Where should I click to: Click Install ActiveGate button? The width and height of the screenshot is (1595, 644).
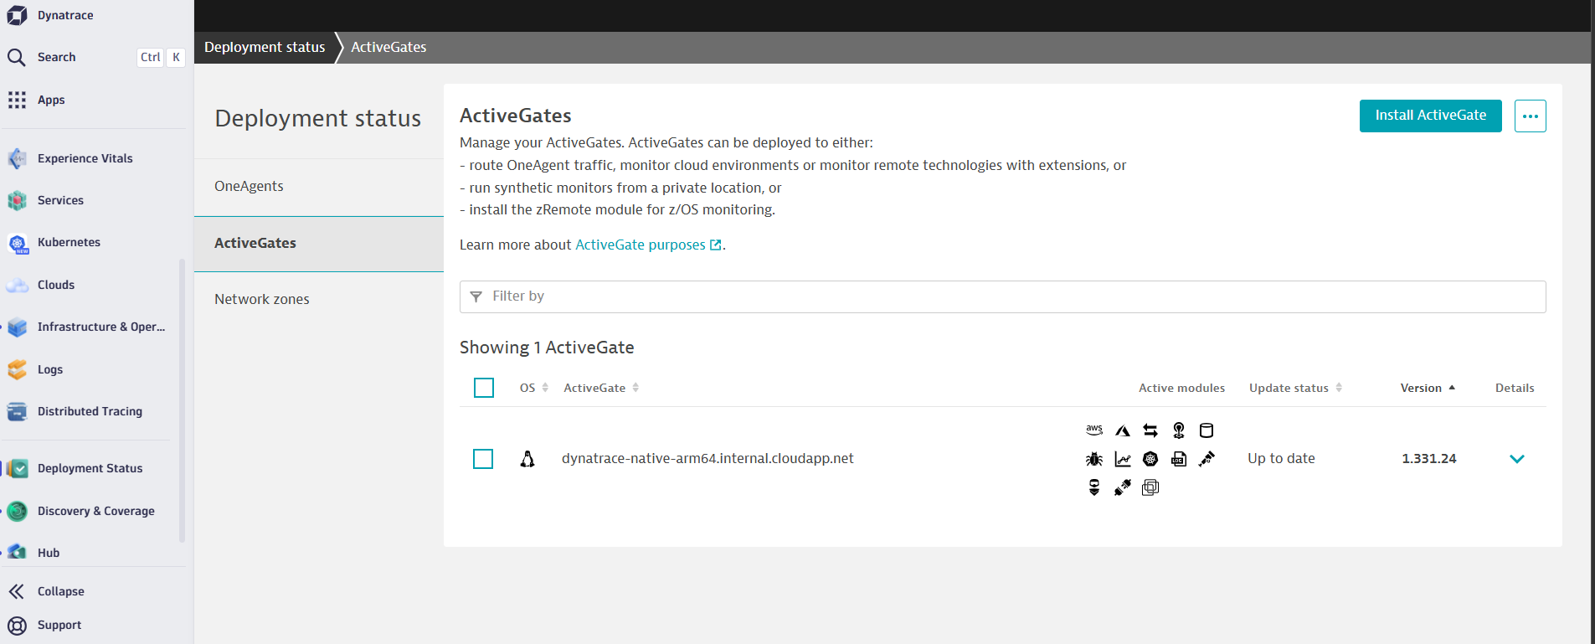[1431, 116]
